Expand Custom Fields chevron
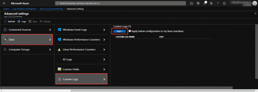The width and height of the screenshot is (258, 92). click(x=104, y=69)
